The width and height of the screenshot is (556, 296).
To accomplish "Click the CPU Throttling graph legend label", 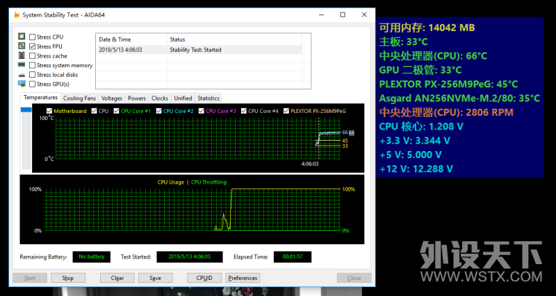I will click(209, 182).
